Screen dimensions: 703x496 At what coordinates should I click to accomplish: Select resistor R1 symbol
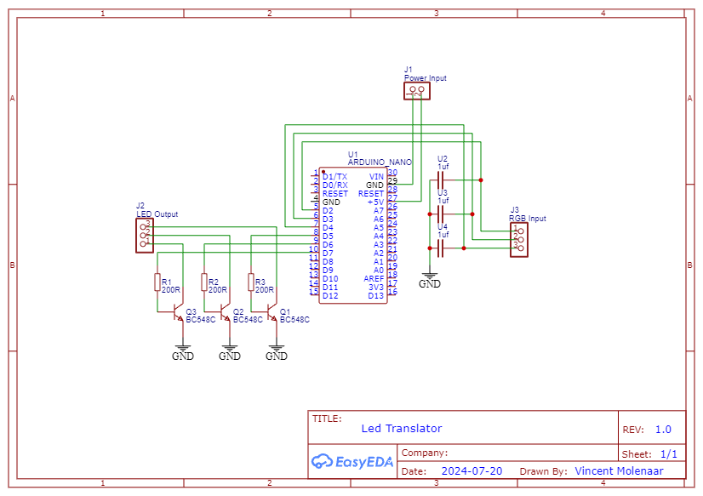(157, 282)
